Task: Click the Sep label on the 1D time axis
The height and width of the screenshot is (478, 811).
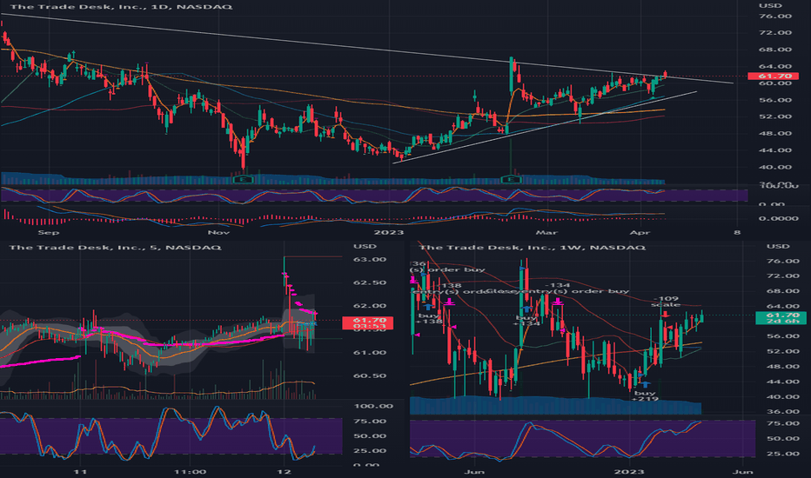Action: [49, 233]
